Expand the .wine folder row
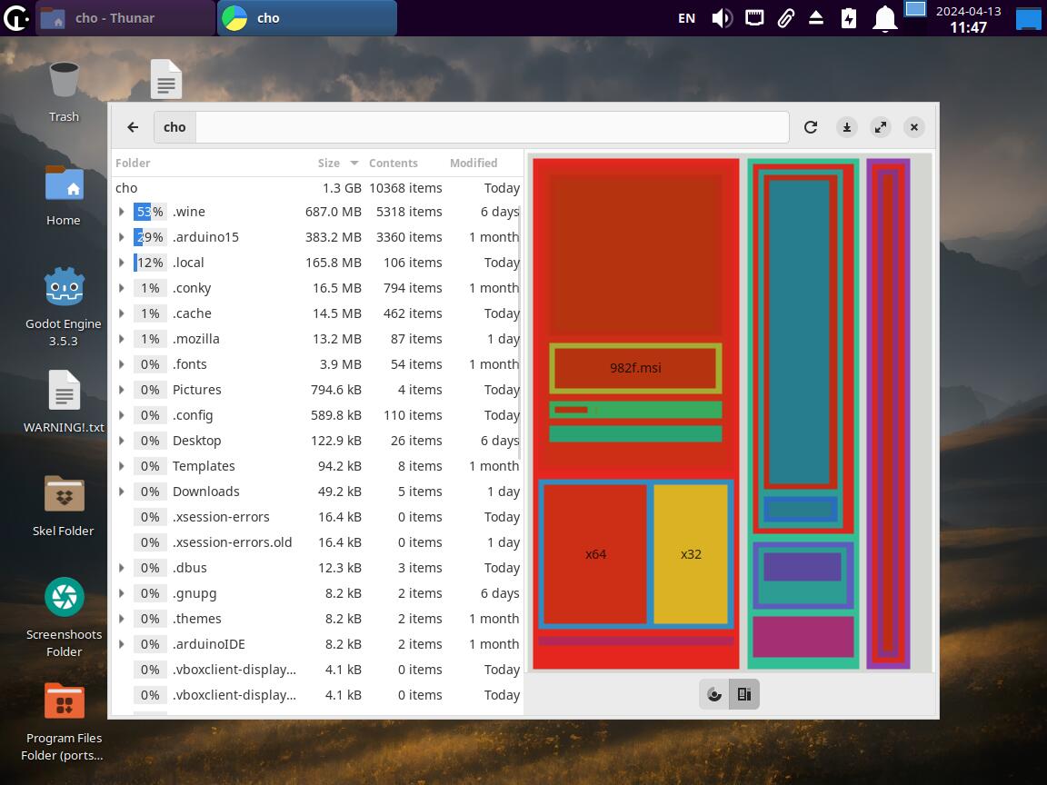The height and width of the screenshot is (785, 1047). point(122,212)
